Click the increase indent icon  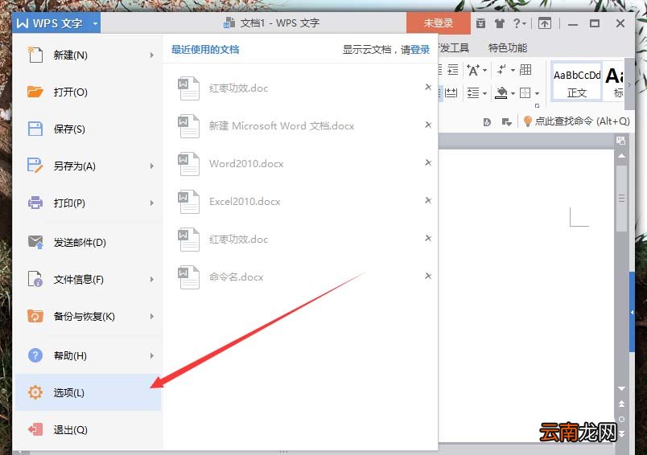point(453,70)
